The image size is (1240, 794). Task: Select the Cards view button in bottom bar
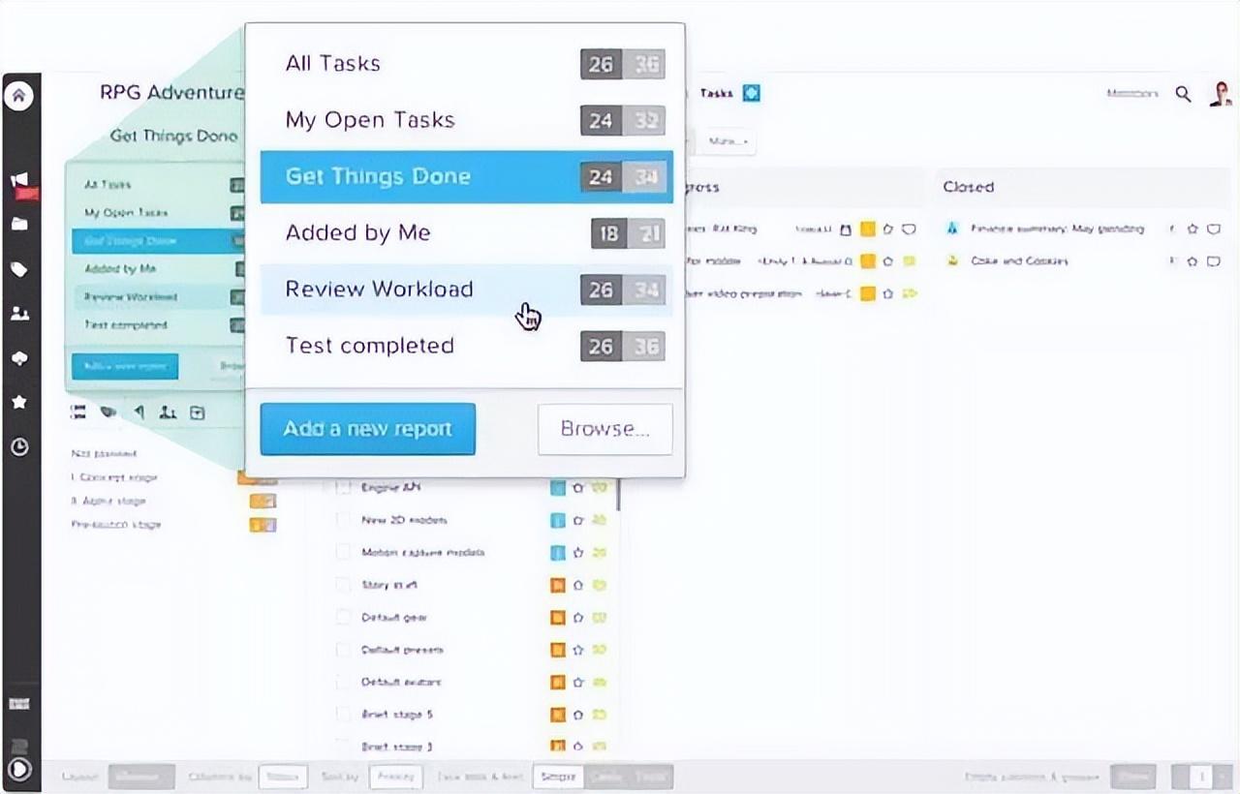(605, 777)
